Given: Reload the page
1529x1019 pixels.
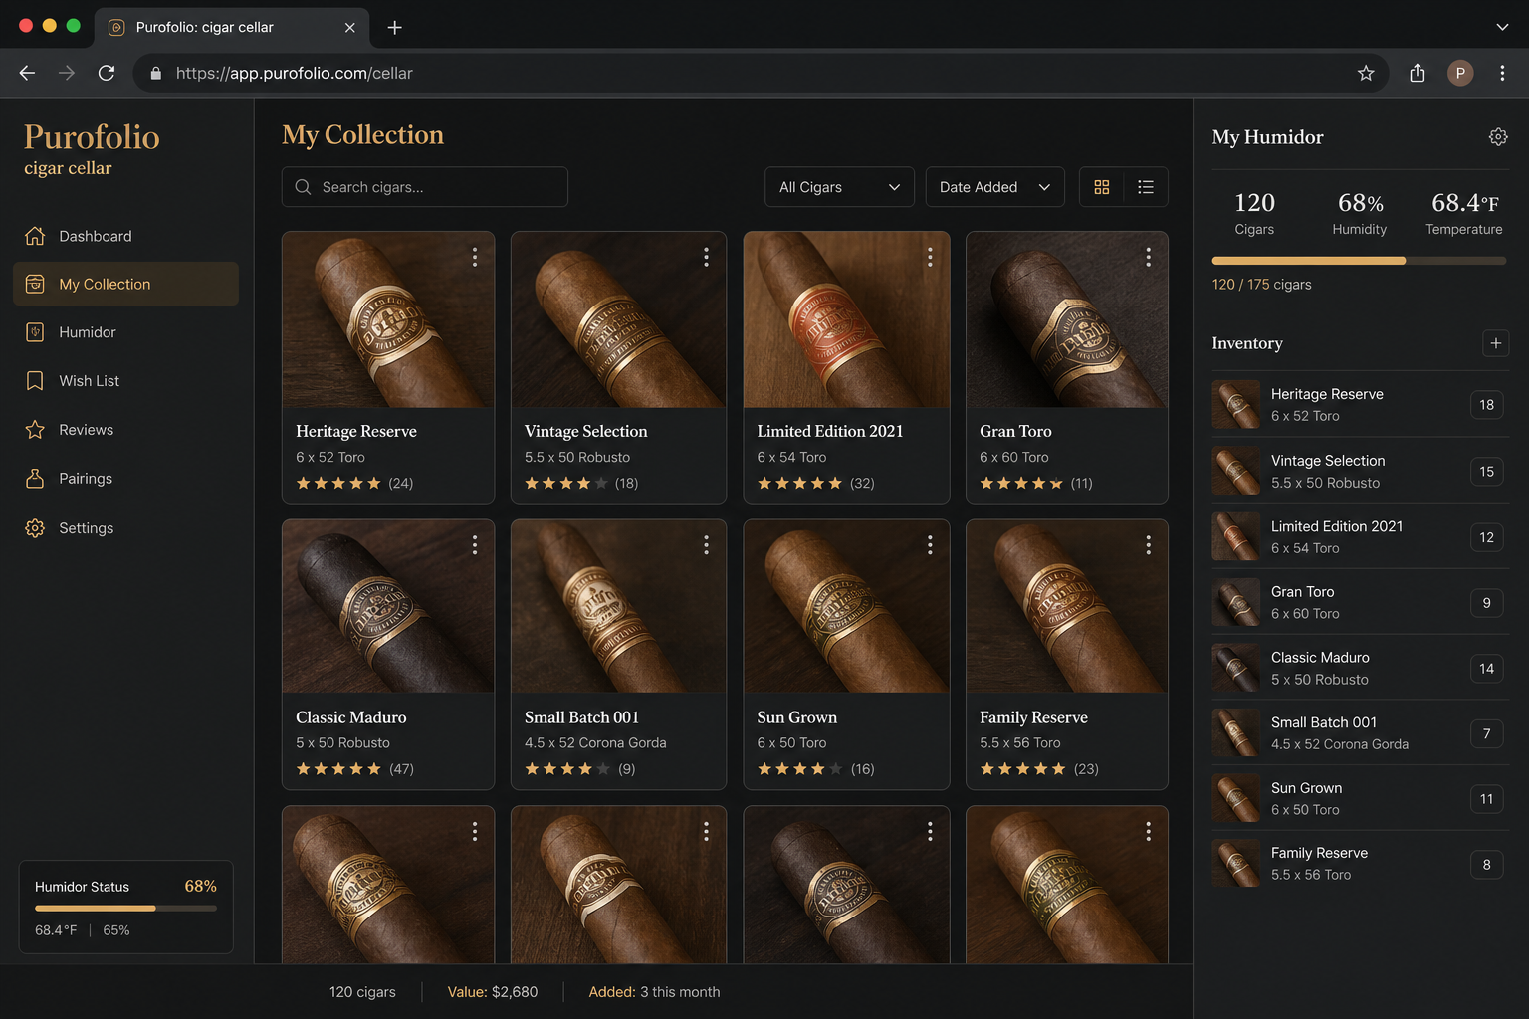Looking at the screenshot, I should click(107, 73).
